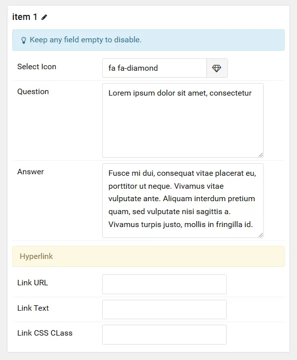Viewport: 297px width, 360px height.
Task: Focus the Select Icon text field
Action: click(154, 68)
